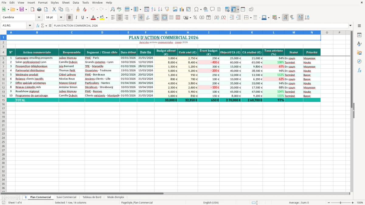The width and height of the screenshot is (365, 205).
Task: Switch to the Mode d'emploi sheet tab
Action: pos(116,197)
